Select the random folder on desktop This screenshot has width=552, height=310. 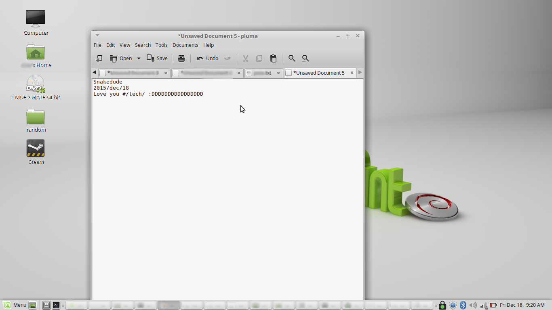36,120
